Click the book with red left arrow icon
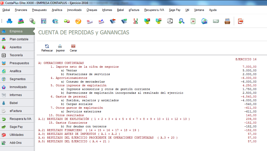 coord(113,21)
